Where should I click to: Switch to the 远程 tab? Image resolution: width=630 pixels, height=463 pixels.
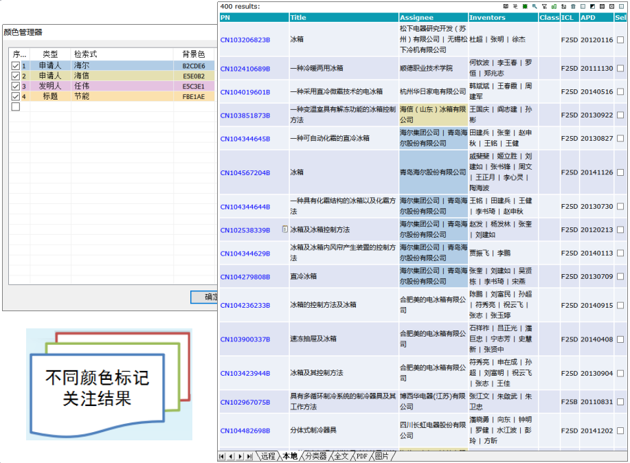click(267, 456)
